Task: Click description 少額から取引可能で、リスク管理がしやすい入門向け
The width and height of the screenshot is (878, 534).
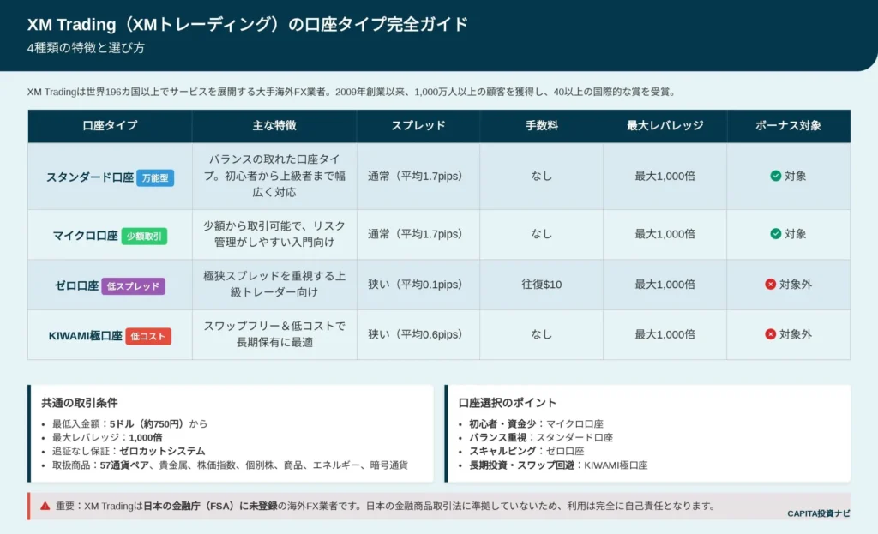Action: pyautogui.click(x=274, y=233)
